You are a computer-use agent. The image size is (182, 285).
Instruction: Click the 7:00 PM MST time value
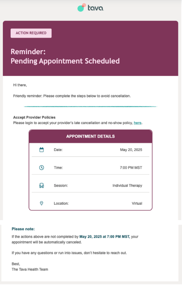point(131,167)
